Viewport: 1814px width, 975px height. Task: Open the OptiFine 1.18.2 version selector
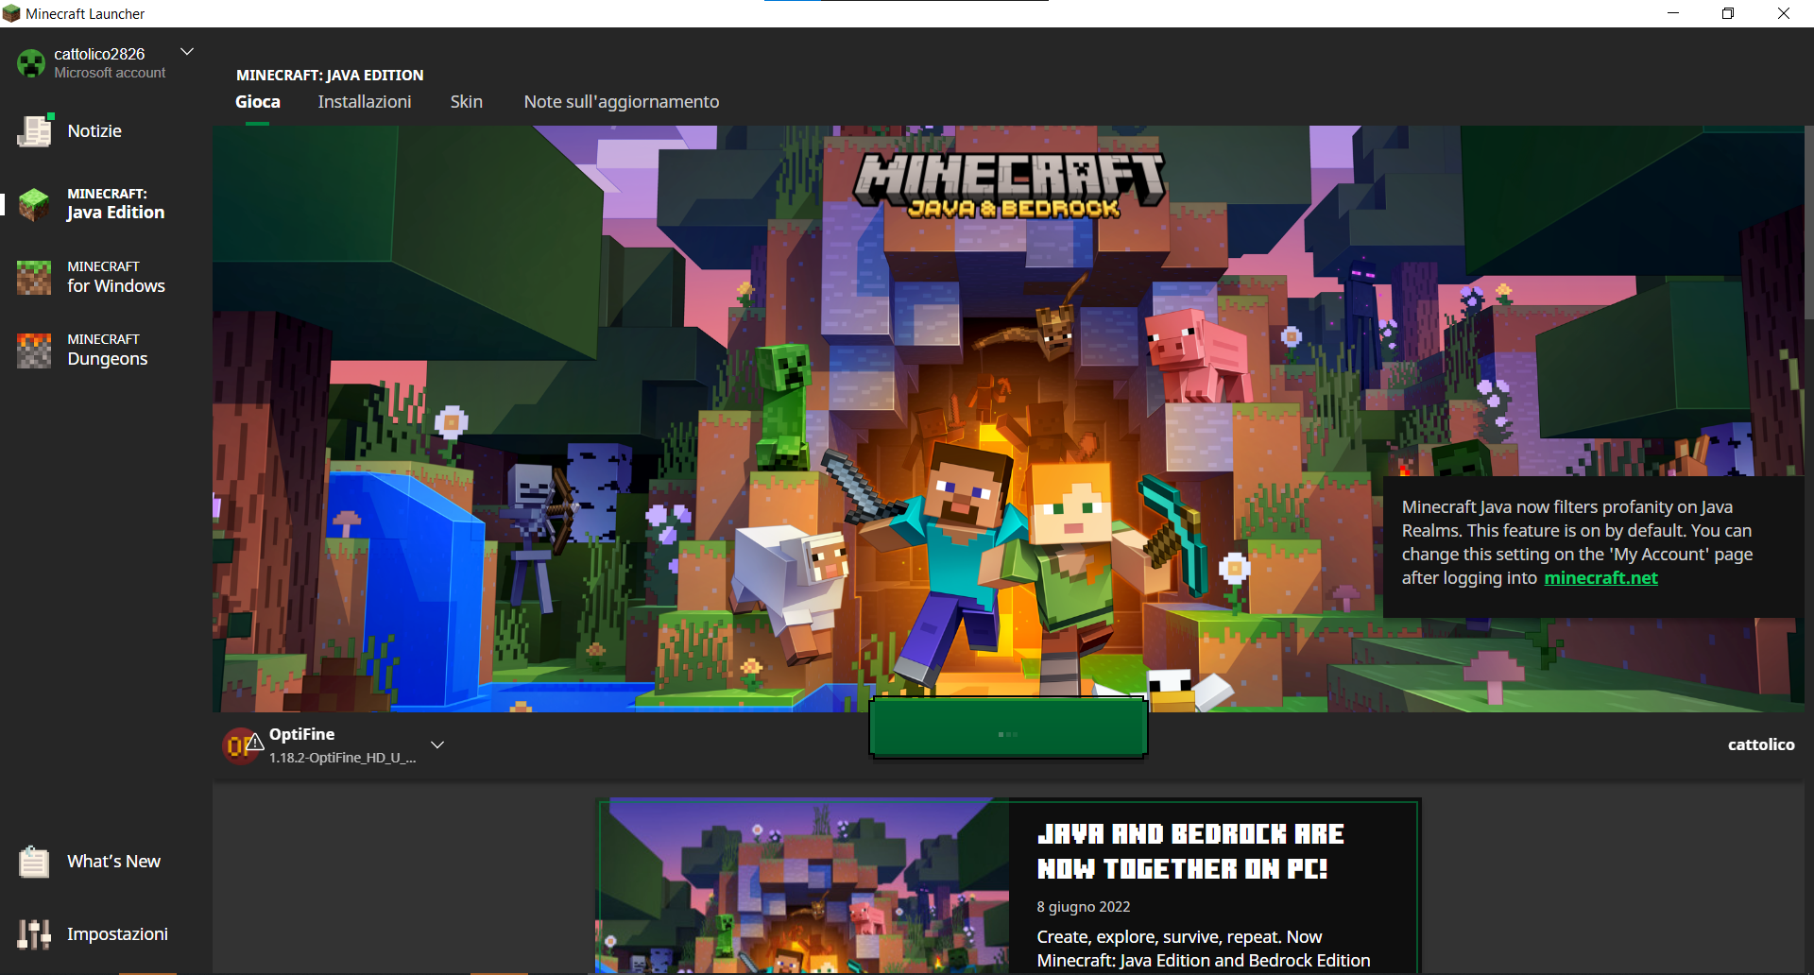point(341,745)
